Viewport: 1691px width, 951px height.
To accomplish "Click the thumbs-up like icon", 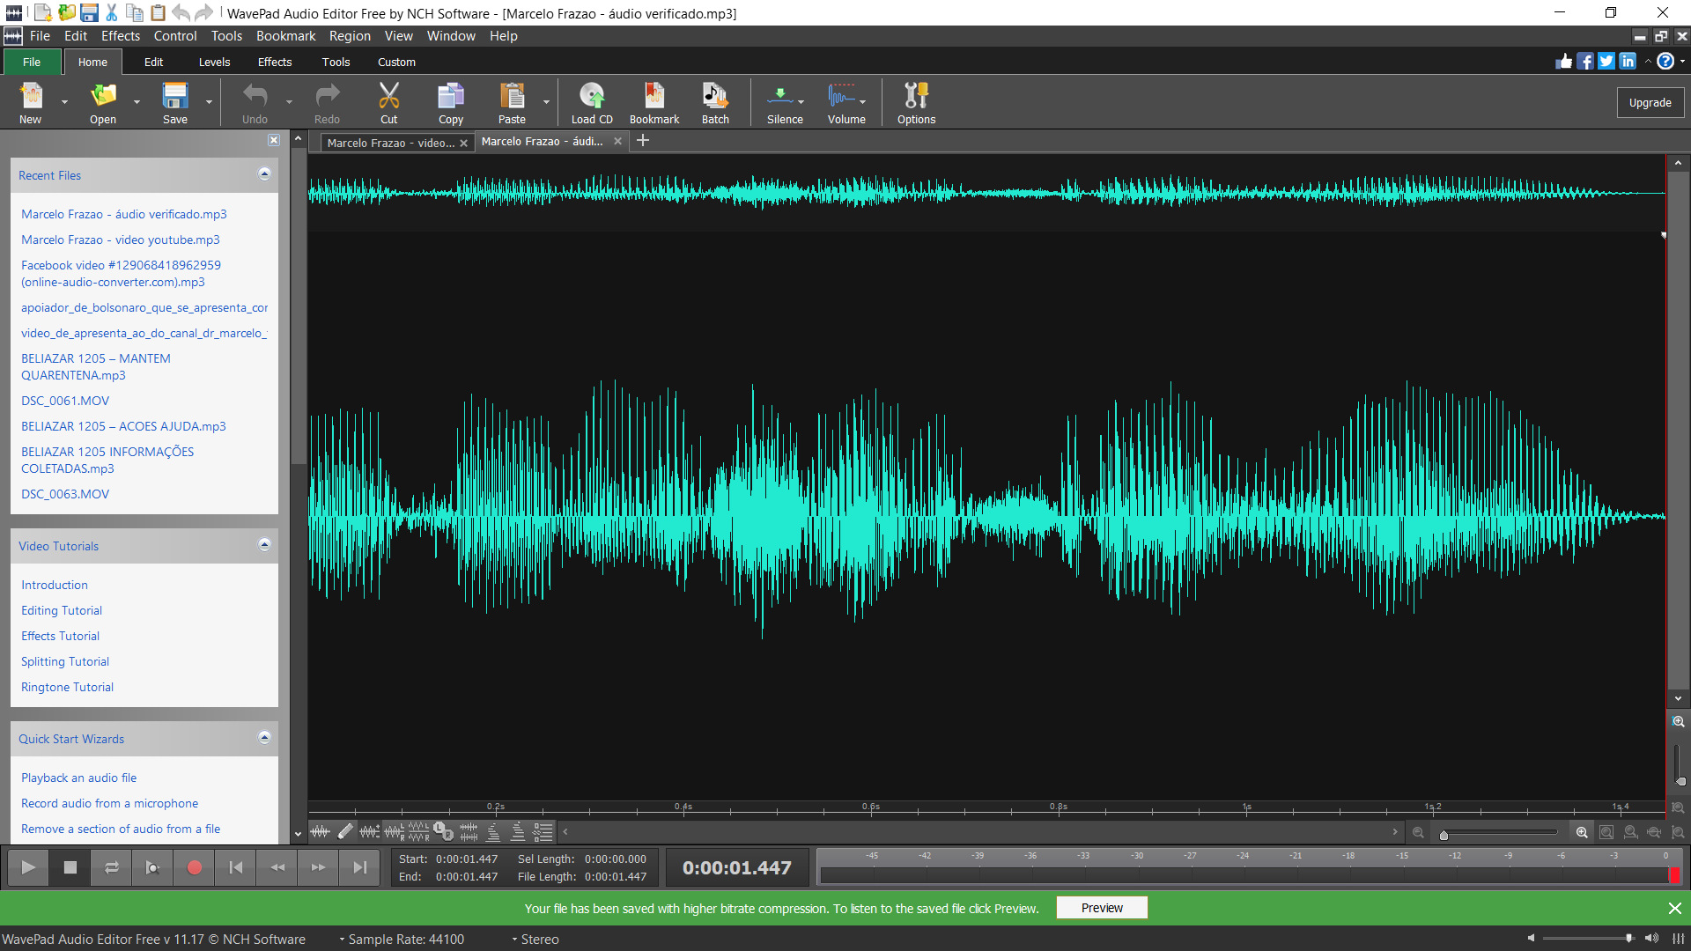I will click(x=1564, y=61).
